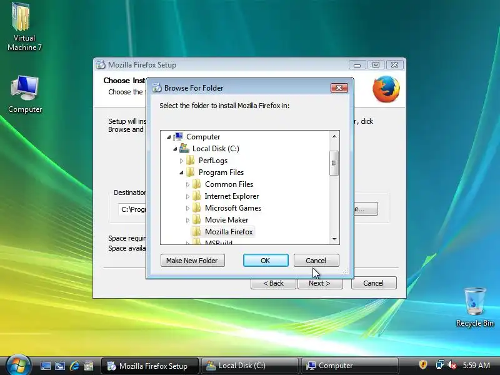The height and width of the screenshot is (375, 500).
Task: Click Show Desktop quick launch icon
Action: click(x=45, y=366)
